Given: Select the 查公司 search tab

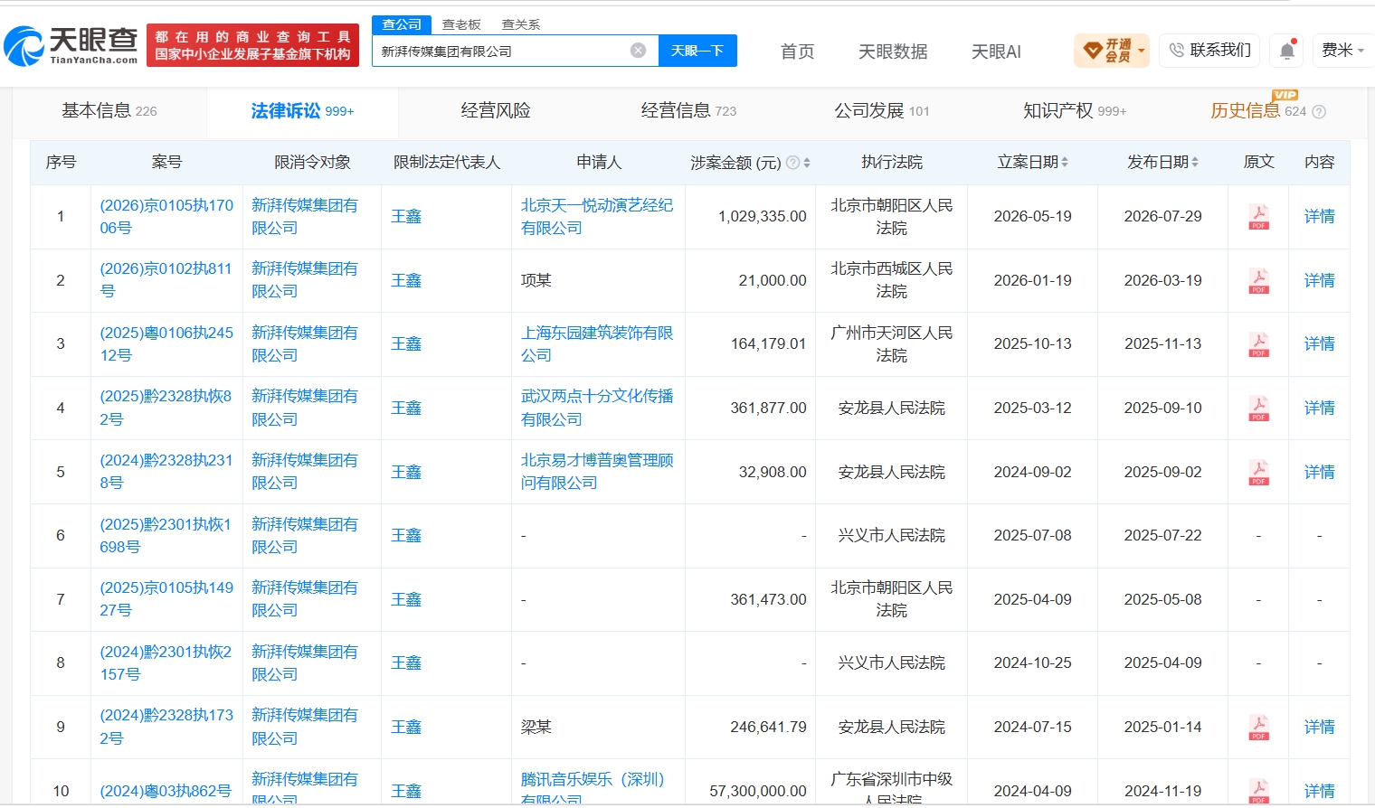Looking at the screenshot, I should (x=402, y=24).
